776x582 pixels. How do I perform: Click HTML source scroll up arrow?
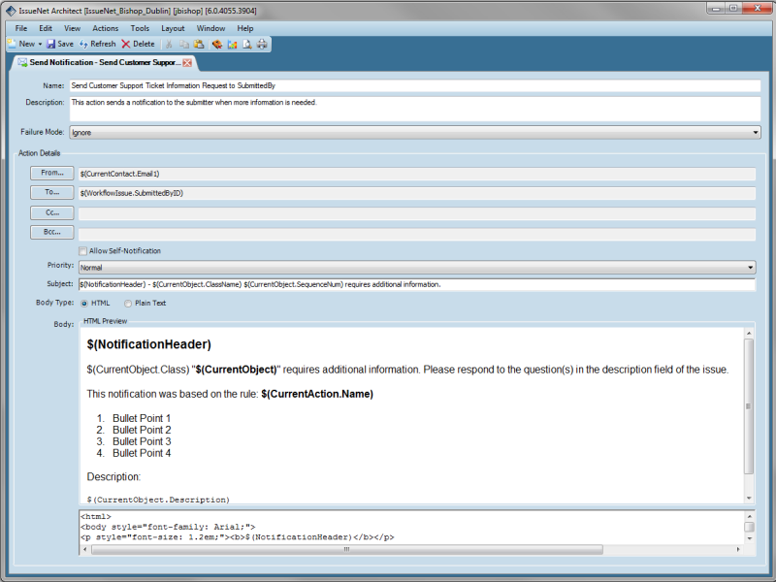(749, 516)
